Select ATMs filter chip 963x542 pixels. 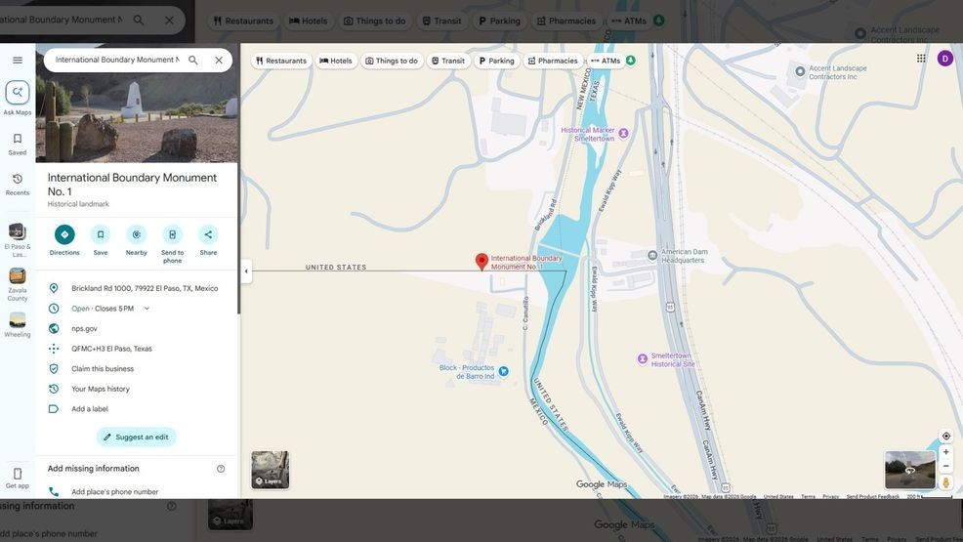point(606,61)
